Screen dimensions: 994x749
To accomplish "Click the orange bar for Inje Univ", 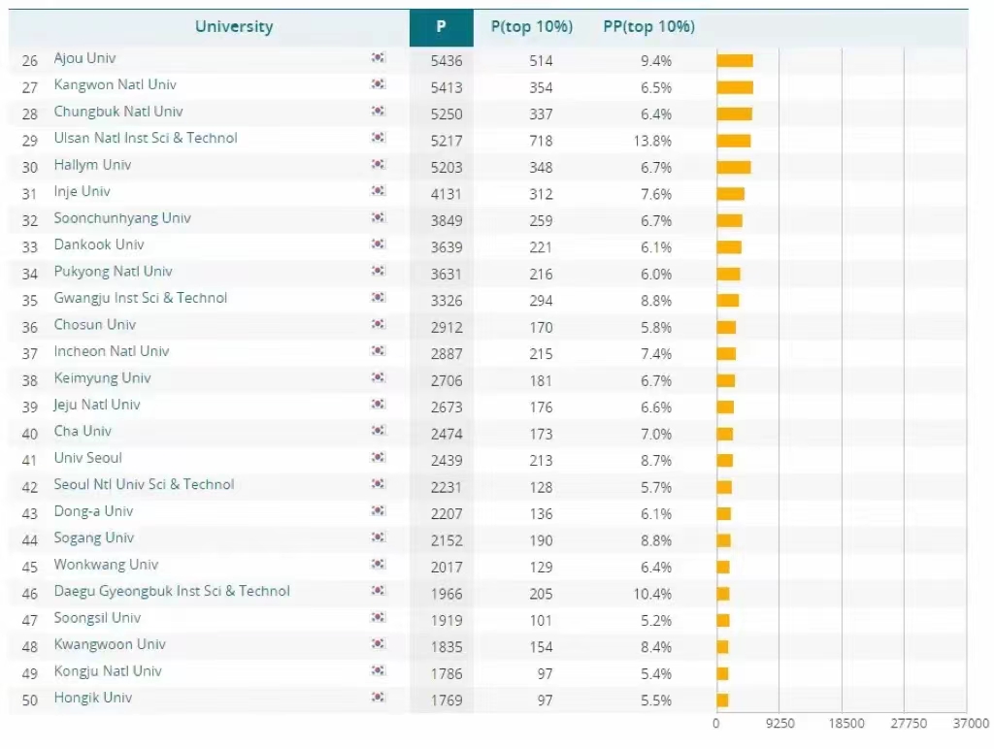I will click(x=730, y=194).
